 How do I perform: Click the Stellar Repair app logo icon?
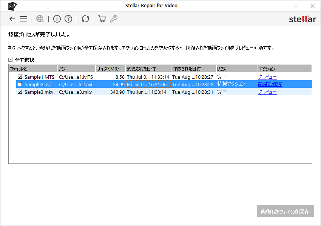(12, 6)
